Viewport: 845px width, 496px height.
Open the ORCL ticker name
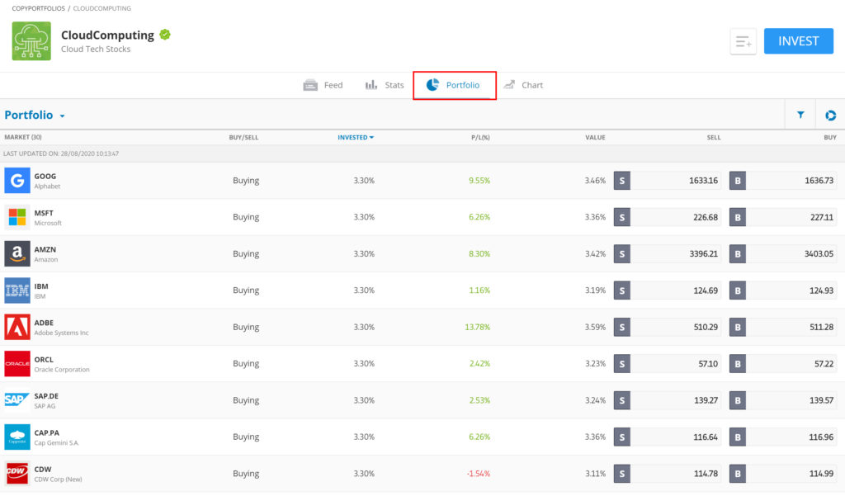coord(45,360)
